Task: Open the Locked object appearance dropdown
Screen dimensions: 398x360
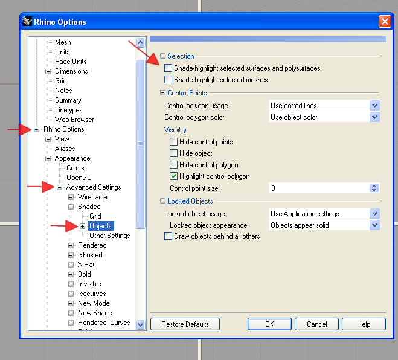Action: pos(374,225)
